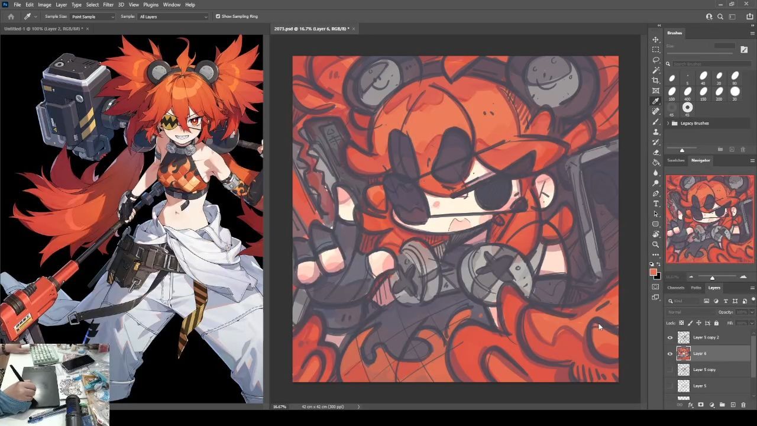Select the Crop tool
Screen dimensions: 757x426
tap(655, 80)
